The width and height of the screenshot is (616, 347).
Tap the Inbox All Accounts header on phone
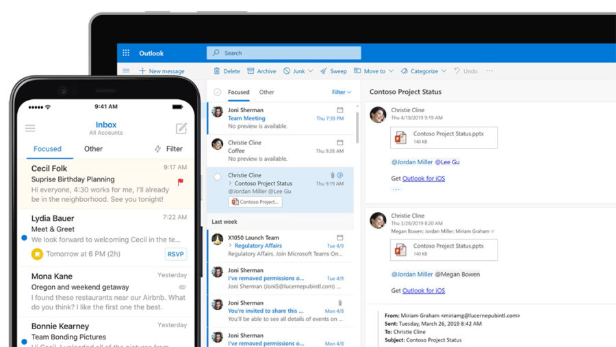pos(106,128)
